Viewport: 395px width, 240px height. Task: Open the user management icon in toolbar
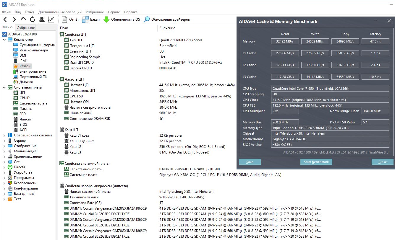(42, 19)
